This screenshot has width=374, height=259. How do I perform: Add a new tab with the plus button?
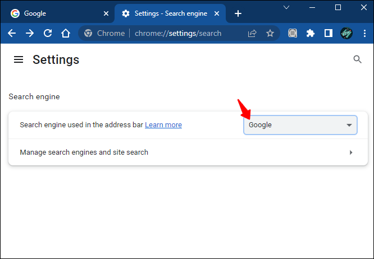coord(238,13)
